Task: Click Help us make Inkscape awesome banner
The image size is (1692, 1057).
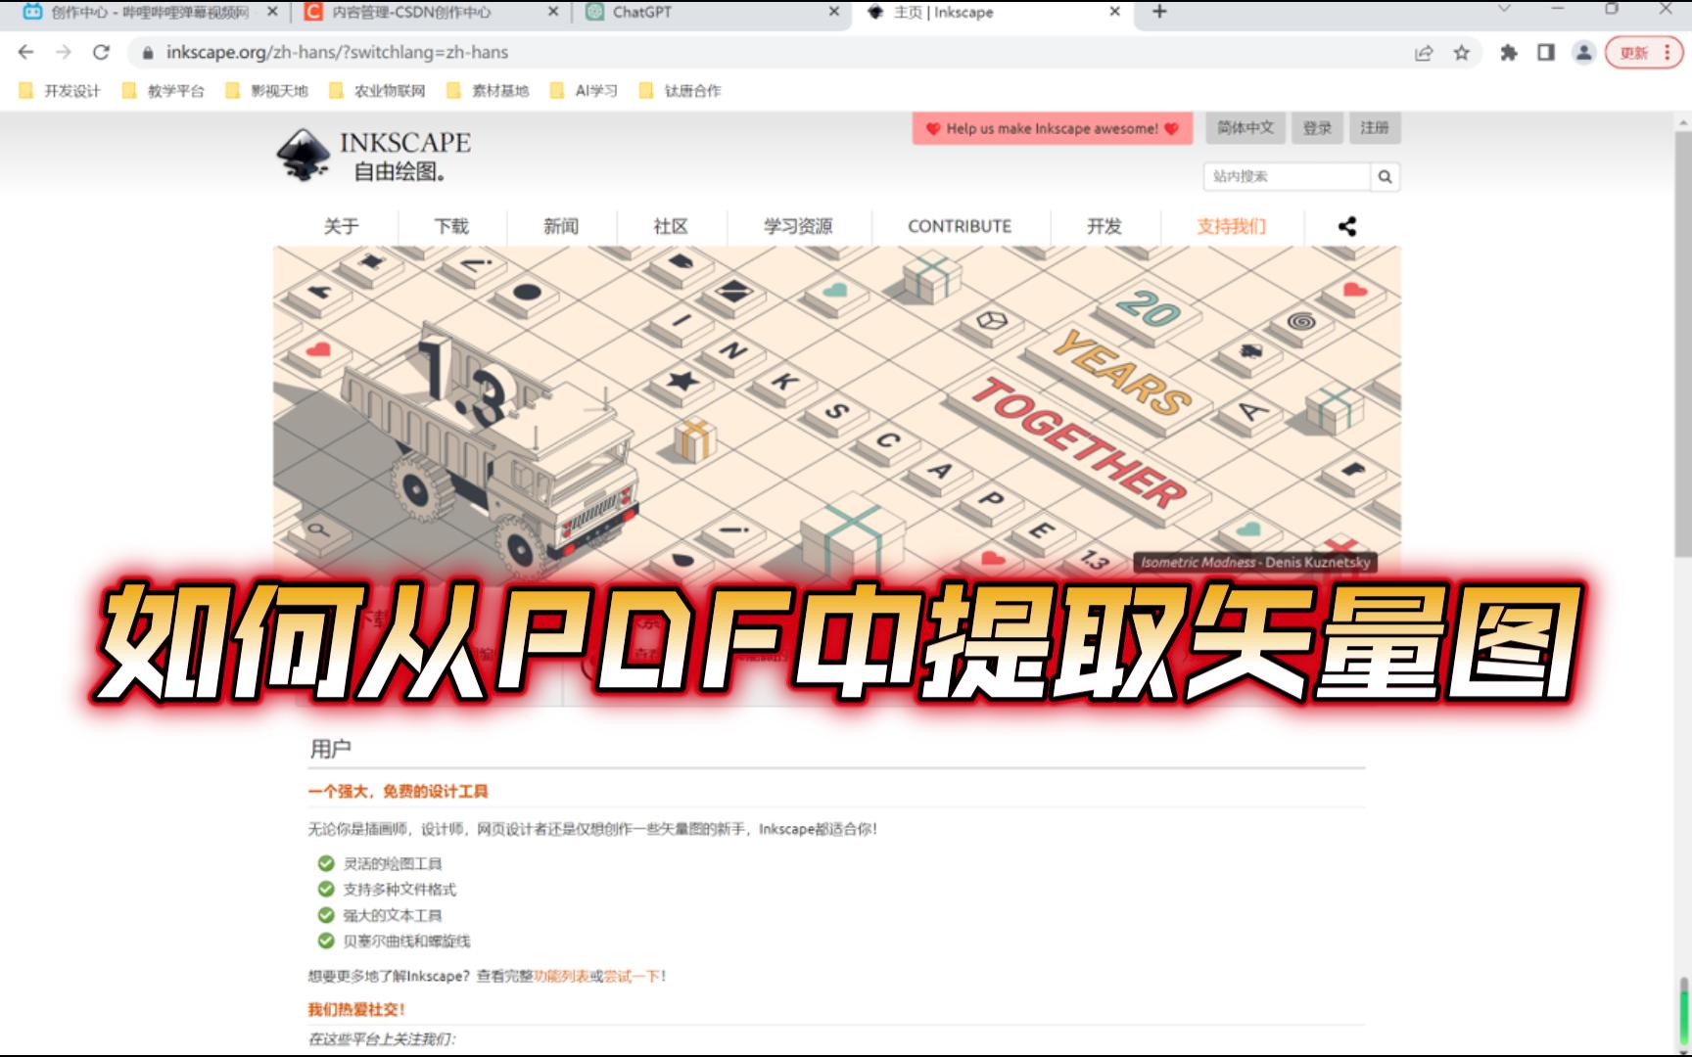Action: pyautogui.click(x=1053, y=128)
